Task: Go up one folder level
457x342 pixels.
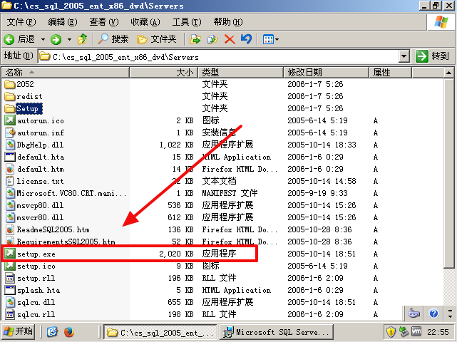Action: [x=83, y=39]
